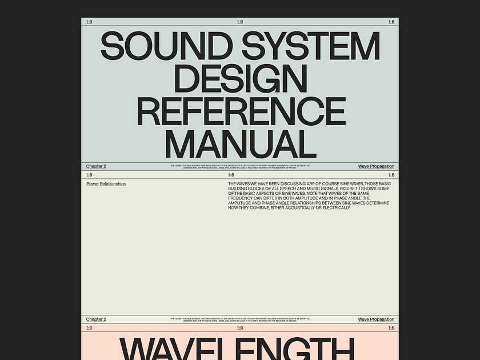The height and width of the screenshot is (360, 480).
Task: Click the first Chapter 2 label
Action: click(x=95, y=166)
